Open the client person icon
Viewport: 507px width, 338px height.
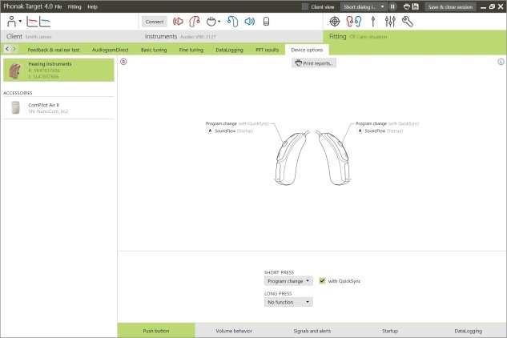point(12,22)
